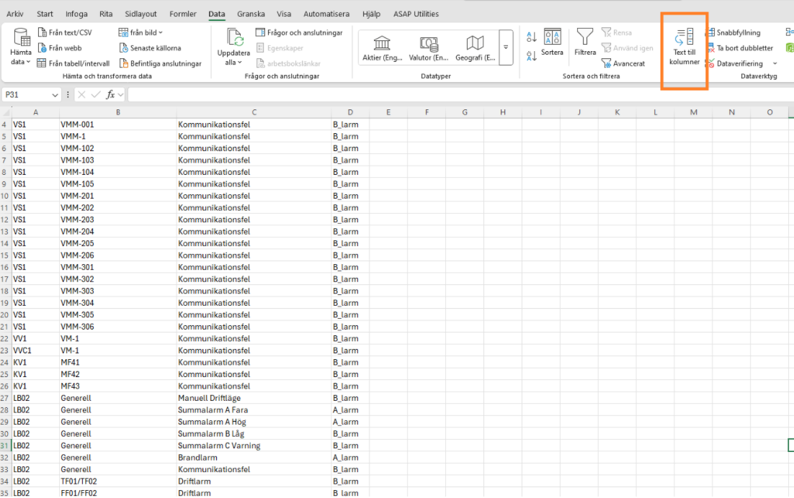
Task: Choose the Valutor data type
Action: coord(429,48)
